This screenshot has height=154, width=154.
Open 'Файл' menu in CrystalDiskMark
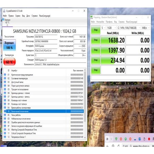pyautogui.click(x=93, y=22)
